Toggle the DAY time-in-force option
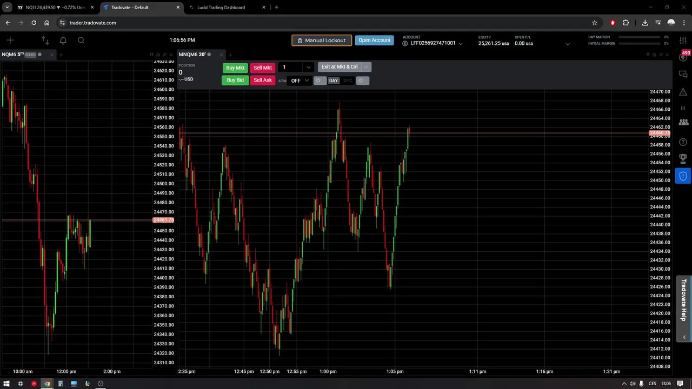The width and height of the screenshot is (692, 389). tap(333, 81)
